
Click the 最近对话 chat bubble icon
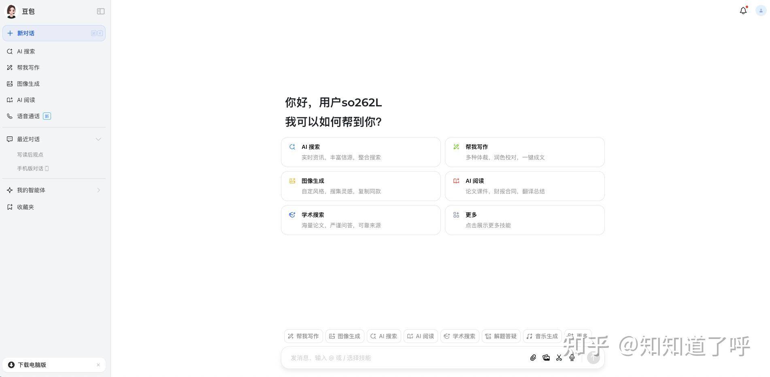coord(10,139)
